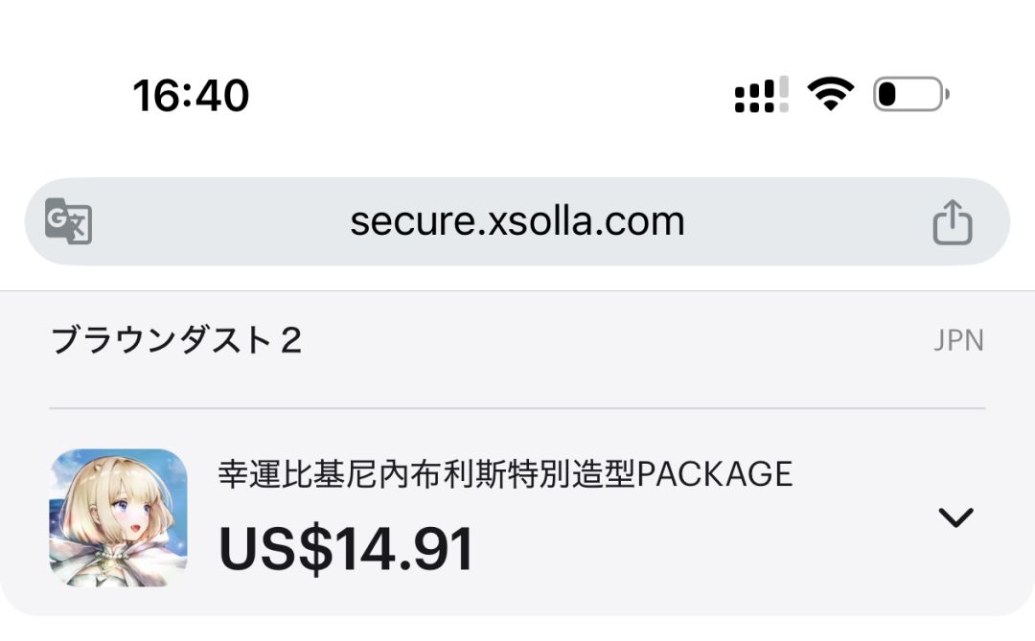The width and height of the screenshot is (1035, 641).
Task: Tap the 16:40 clock in status bar
Action: point(191,95)
